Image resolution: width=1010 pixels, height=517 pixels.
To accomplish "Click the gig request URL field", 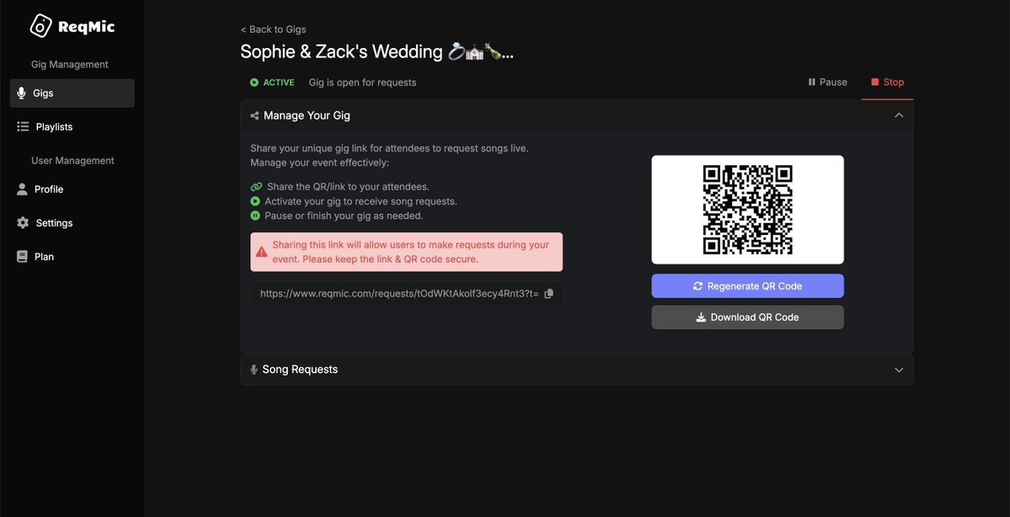I will [x=407, y=294].
